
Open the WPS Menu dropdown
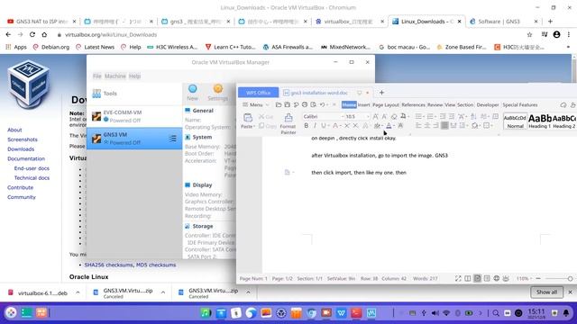coord(256,104)
